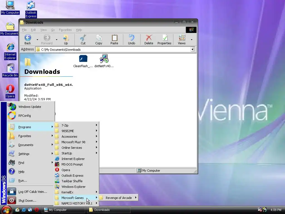Launch MS-DOS Prompt from Programs
This screenshot has width=285, height=214.
[77, 164]
